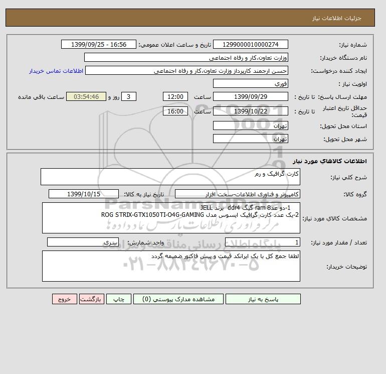Open مشاهده مدارک پیوستی (0) button
This screenshot has height=374, width=386.
178,299
